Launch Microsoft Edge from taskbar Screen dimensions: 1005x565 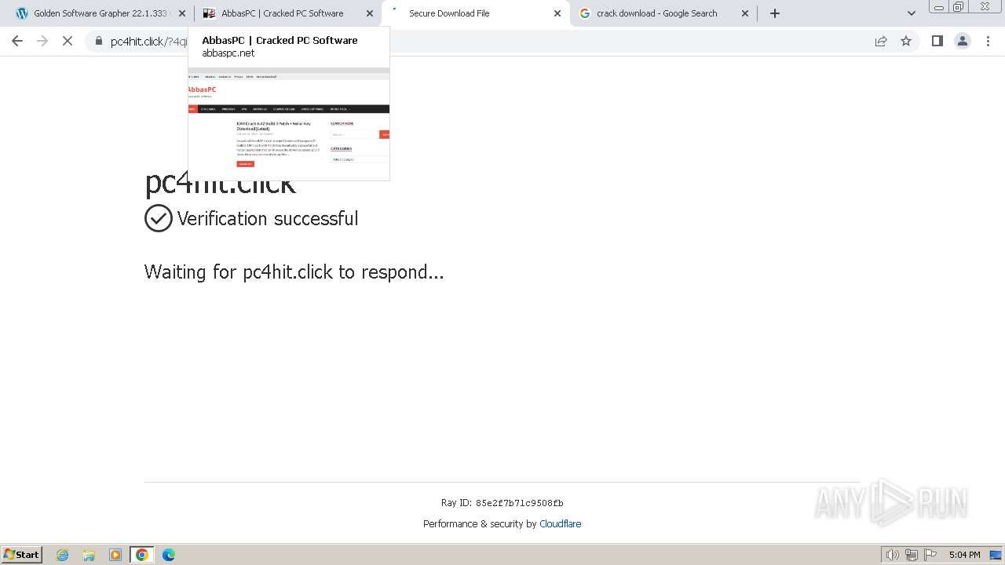[168, 555]
